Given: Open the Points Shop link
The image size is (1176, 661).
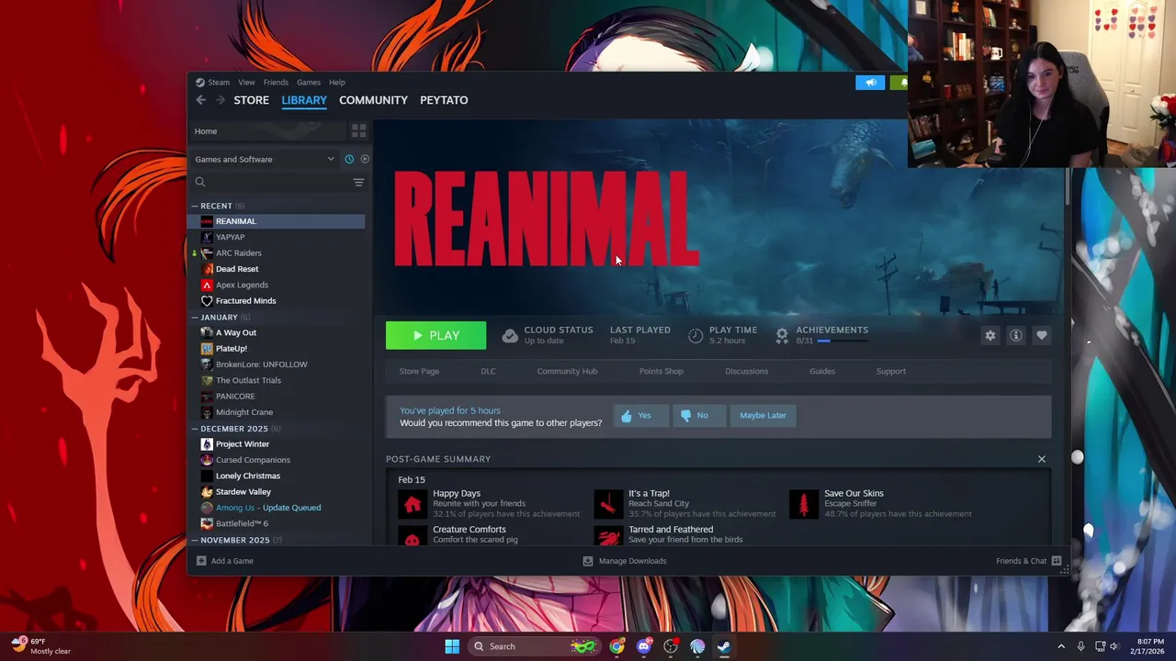Looking at the screenshot, I should point(661,371).
